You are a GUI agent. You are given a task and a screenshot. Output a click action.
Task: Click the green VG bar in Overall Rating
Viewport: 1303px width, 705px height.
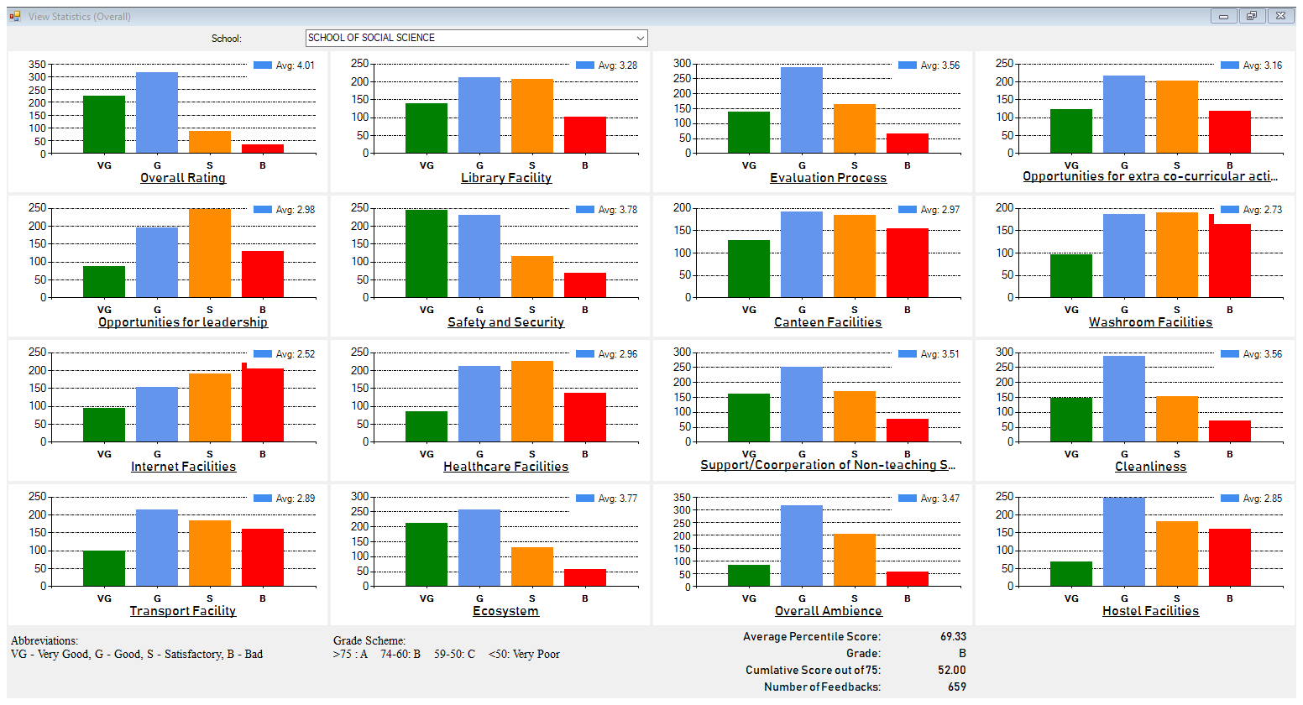pyautogui.click(x=104, y=124)
